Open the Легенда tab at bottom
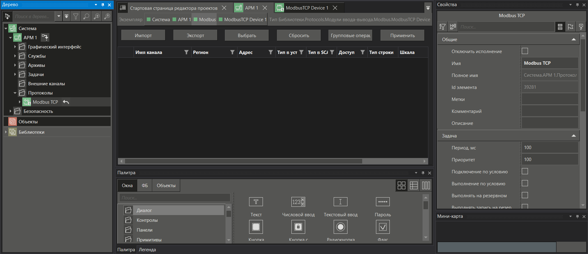The height and width of the screenshot is (254, 588). click(147, 250)
